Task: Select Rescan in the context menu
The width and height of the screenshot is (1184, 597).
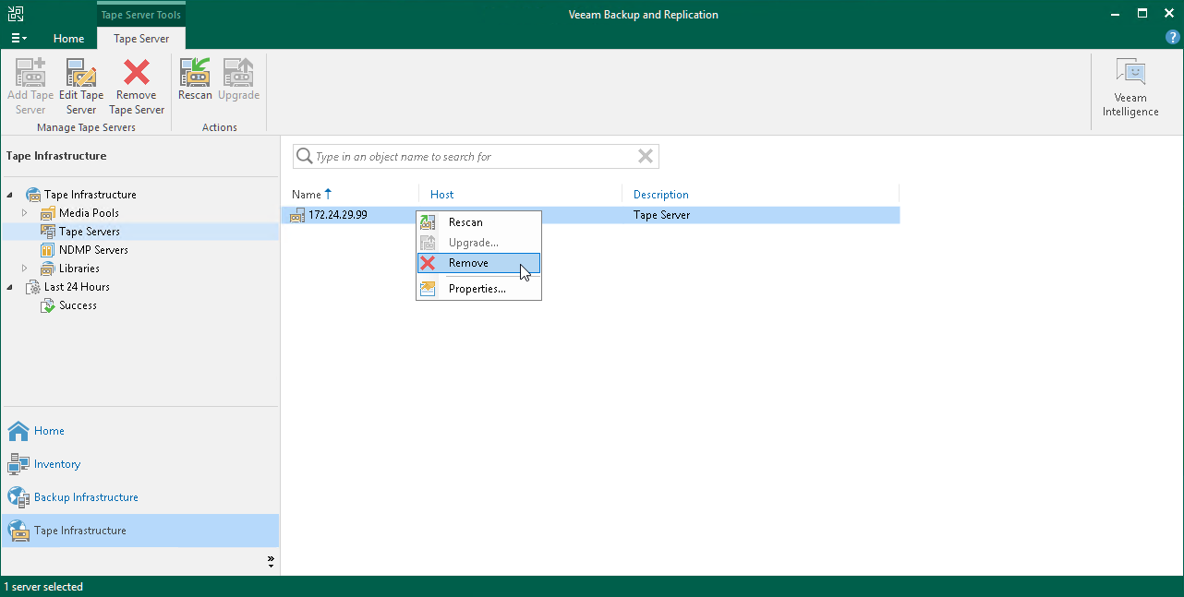Action: pos(465,222)
